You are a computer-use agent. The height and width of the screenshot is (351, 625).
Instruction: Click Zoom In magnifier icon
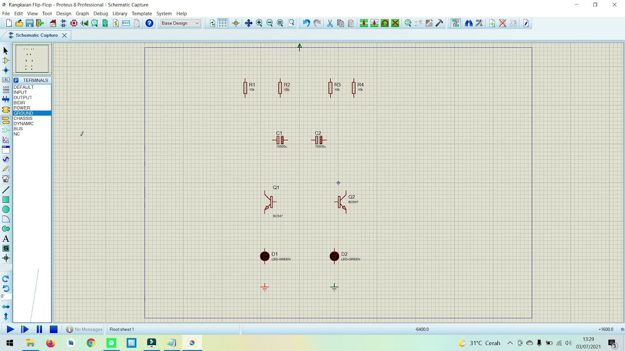(259, 23)
